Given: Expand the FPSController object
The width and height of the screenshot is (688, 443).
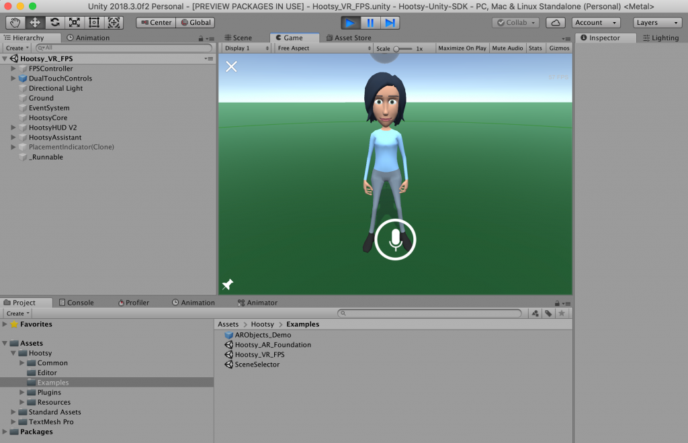Looking at the screenshot, I should [x=13, y=68].
